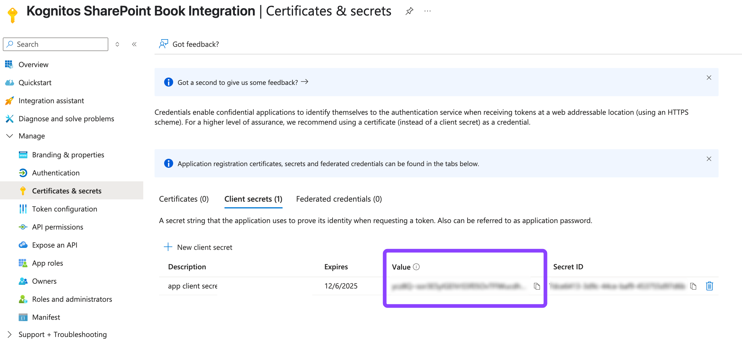Open the ellipsis more options menu
This screenshot has height=348, width=742.
(x=428, y=12)
